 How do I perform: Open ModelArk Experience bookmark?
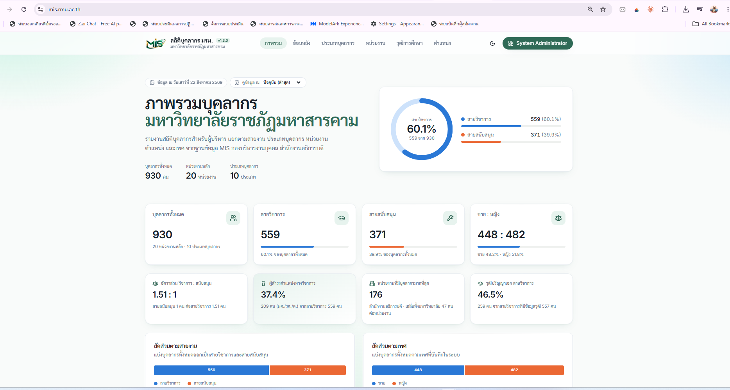[x=337, y=24]
